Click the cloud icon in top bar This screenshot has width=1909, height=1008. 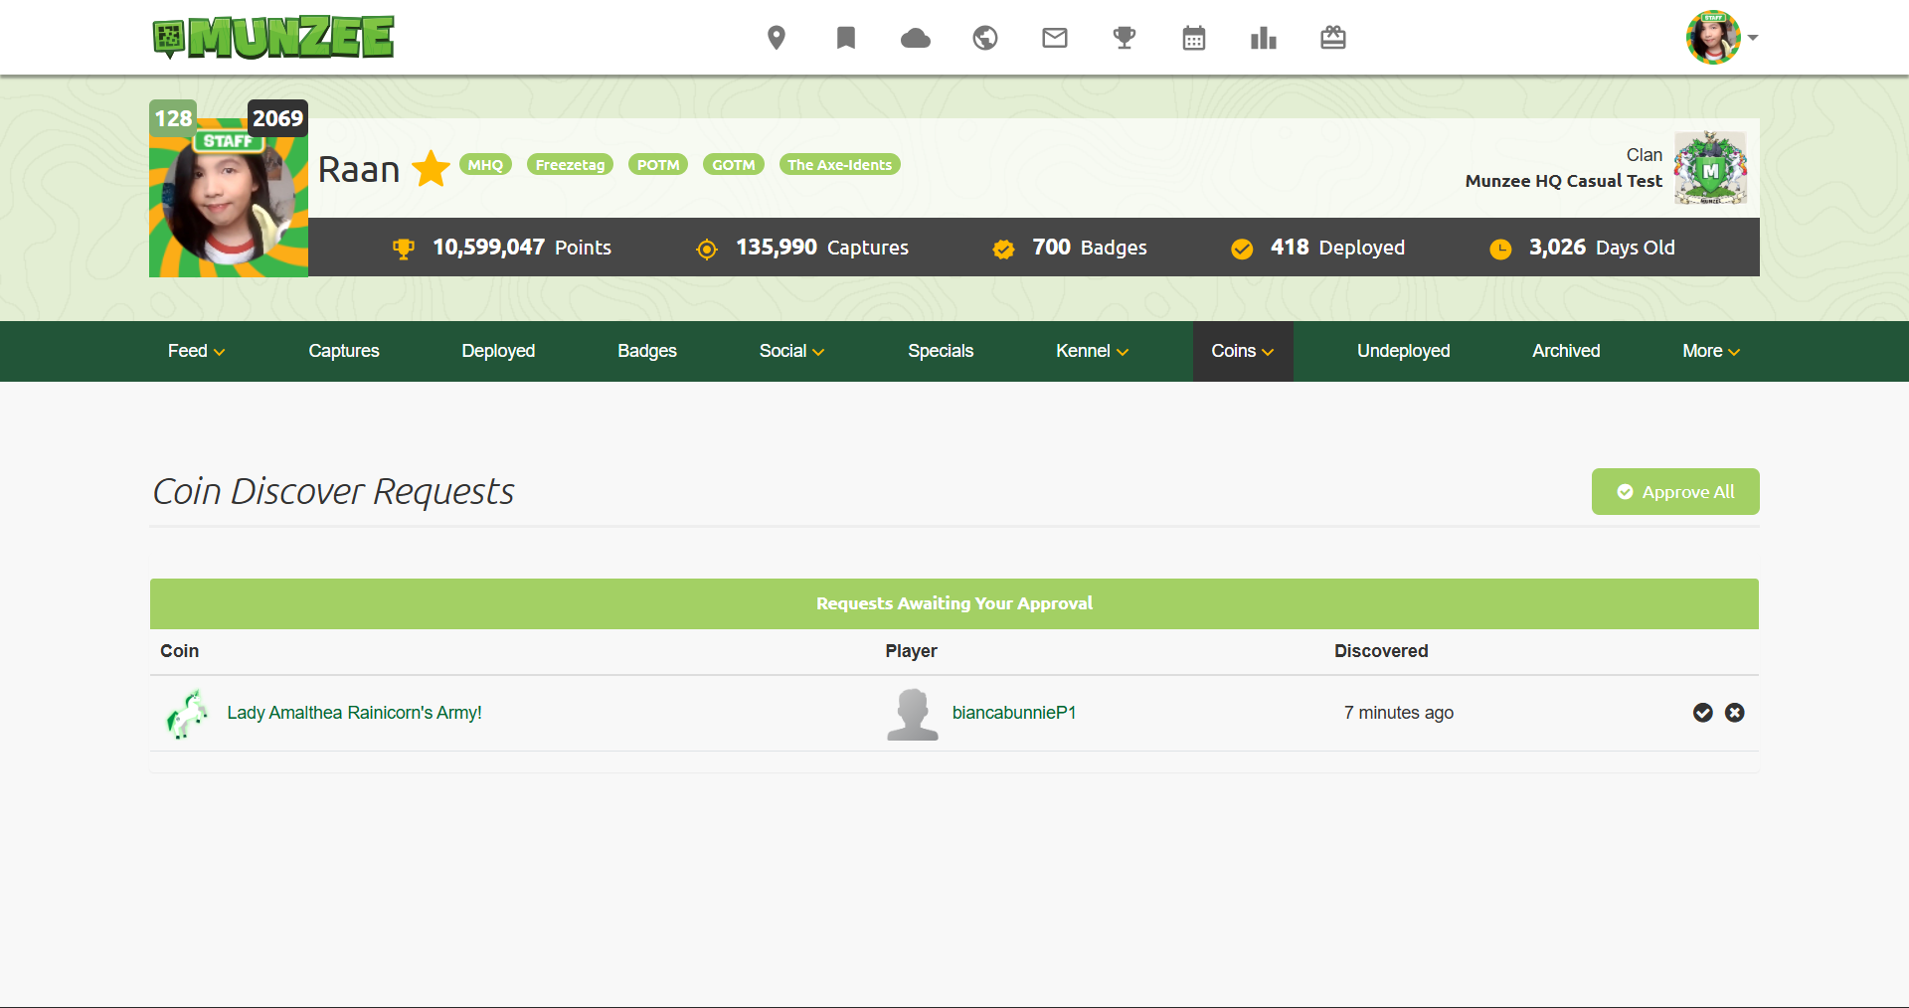(x=915, y=38)
